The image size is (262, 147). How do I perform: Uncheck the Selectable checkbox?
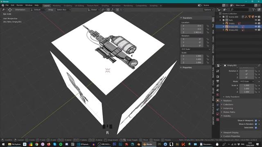[x=256, y=128]
